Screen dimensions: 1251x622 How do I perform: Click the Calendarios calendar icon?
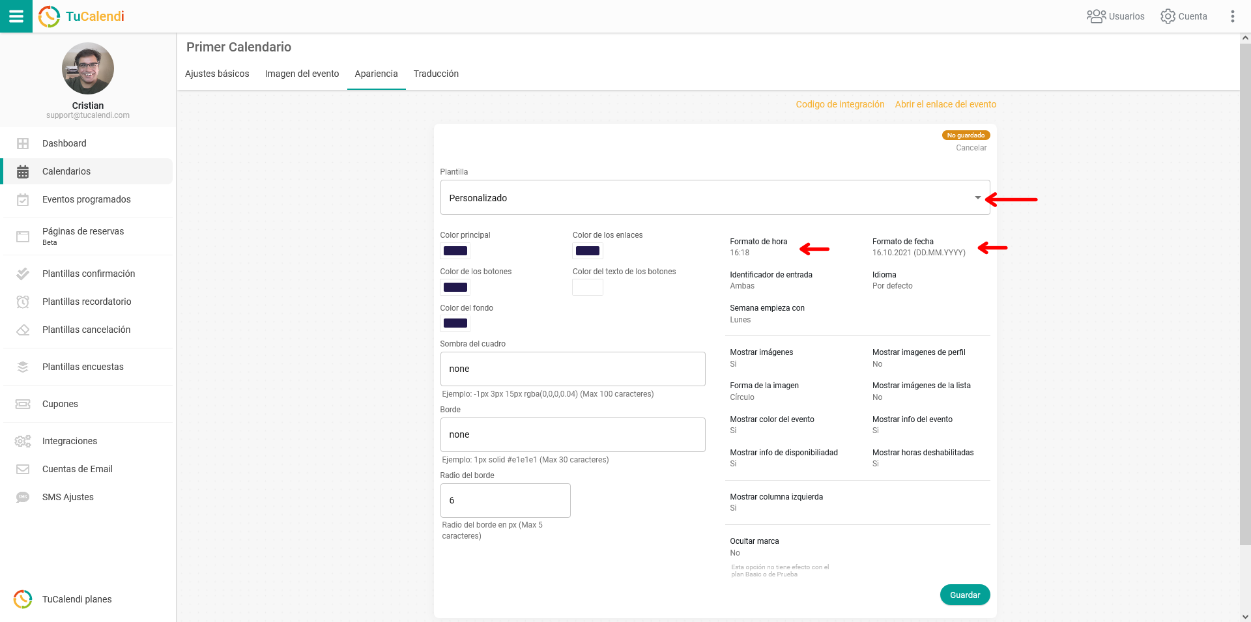click(23, 171)
